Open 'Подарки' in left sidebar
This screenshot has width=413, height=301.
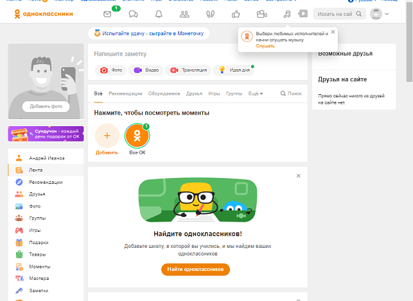(x=39, y=243)
